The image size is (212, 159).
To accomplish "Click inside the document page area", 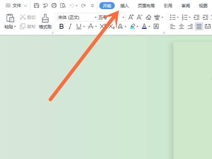I will (193, 101).
